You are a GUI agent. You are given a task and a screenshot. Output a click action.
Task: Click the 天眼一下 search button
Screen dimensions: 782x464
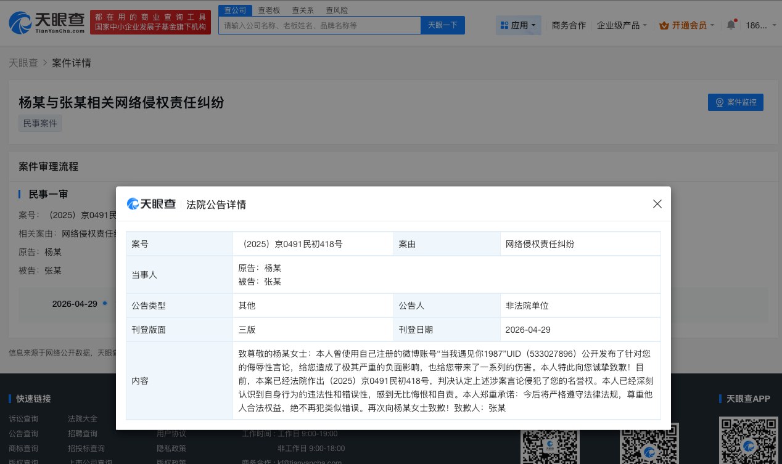(x=443, y=25)
